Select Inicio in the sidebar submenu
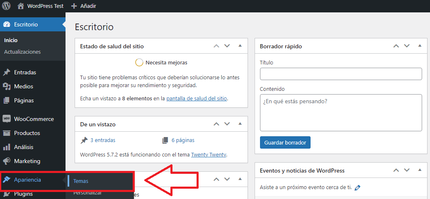Image resolution: width=430 pixels, height=199 pixels. coord(11,40)
